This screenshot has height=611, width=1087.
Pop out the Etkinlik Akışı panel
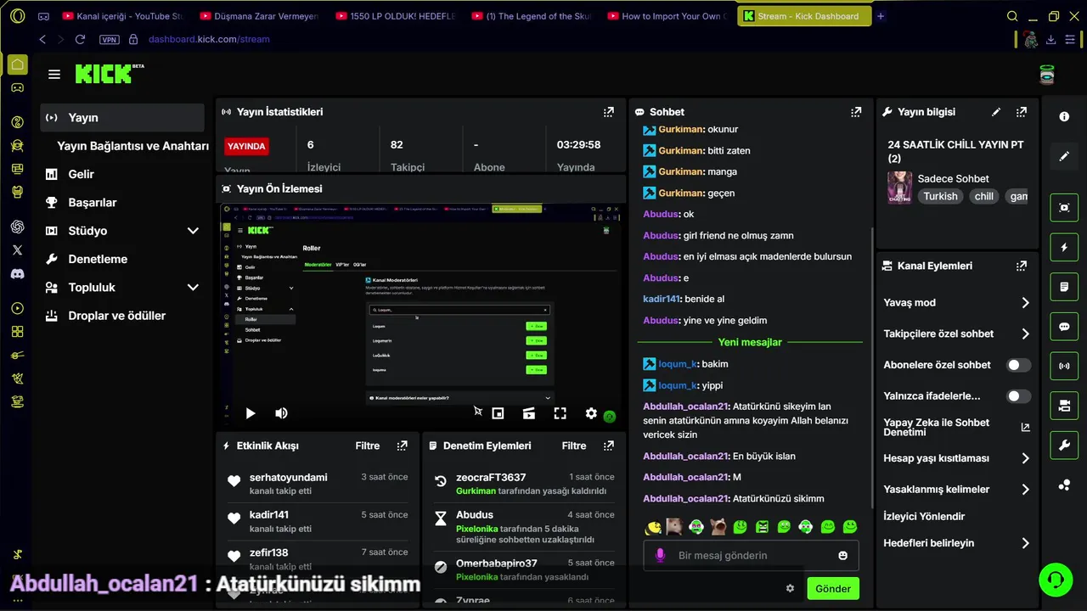tap(402, 446)
